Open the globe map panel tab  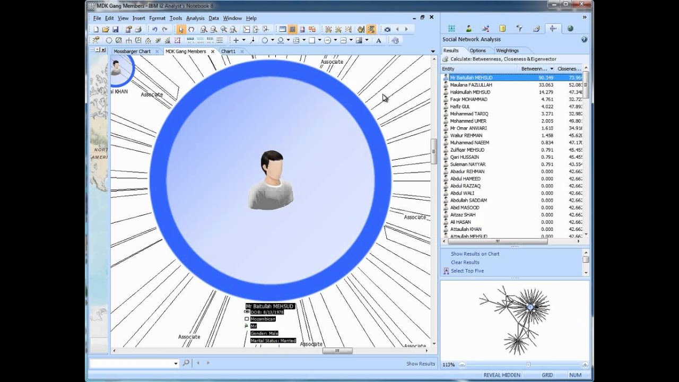point(570,29)
